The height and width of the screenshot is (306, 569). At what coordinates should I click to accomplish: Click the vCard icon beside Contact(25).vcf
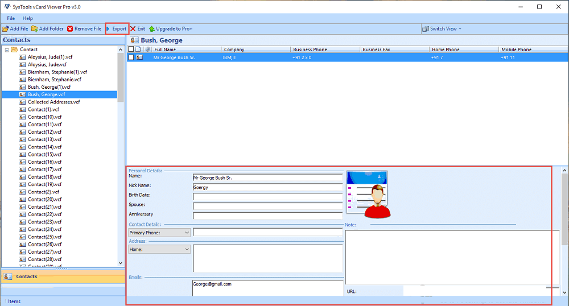(x=23, y=237)
